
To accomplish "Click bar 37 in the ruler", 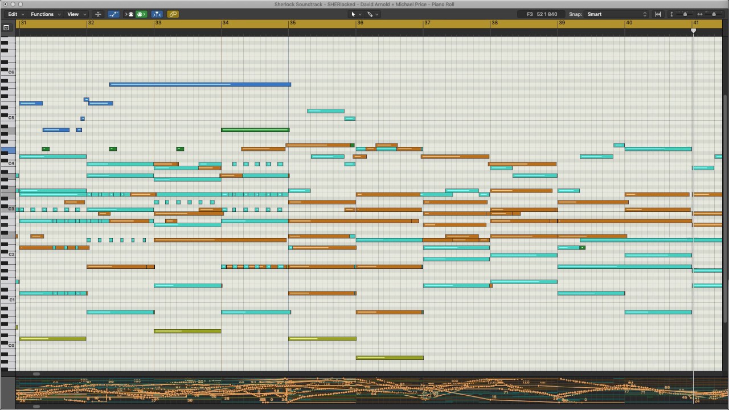I will pyautogui.click(x=427, y=23).
